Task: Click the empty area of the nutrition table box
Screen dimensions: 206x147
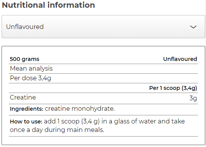Action: tap(103, 140)
